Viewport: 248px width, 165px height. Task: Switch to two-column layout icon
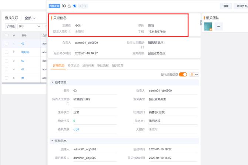[192, 75]
